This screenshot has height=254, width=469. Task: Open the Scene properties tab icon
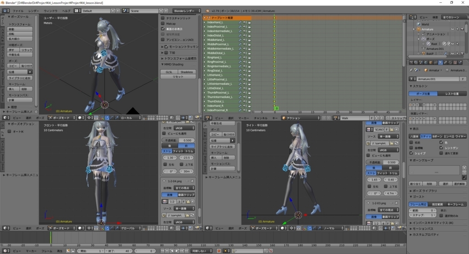point(421,62)
